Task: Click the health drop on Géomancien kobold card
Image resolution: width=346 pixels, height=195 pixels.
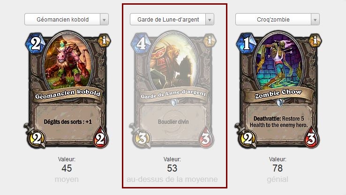Action: [x=101, y=138]
